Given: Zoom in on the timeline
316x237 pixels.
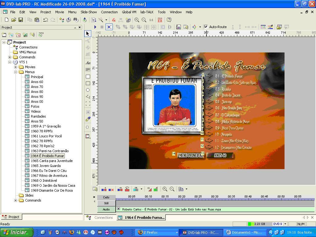Looking at the screenshot, I should coord(165,189).
